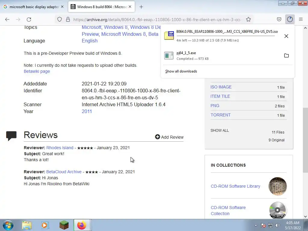Viewport: 308px width, 231px height.
Task: Click the site security padlock icon
Action: (x=68, y=19)
